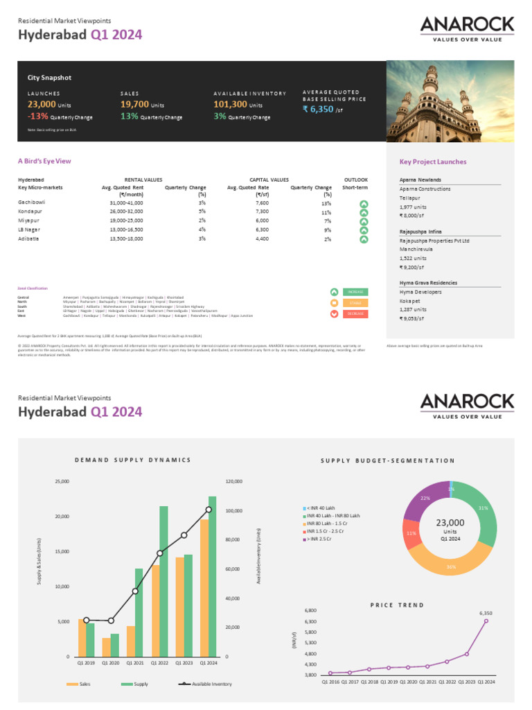Click 'Q1 2021' label on the Demand Supply axis
This screenshot has height=710, width=532.
coord(135,663)
